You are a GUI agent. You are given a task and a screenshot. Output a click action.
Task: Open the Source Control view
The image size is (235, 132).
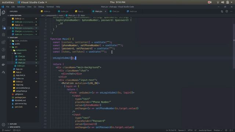tap(3, 27)
